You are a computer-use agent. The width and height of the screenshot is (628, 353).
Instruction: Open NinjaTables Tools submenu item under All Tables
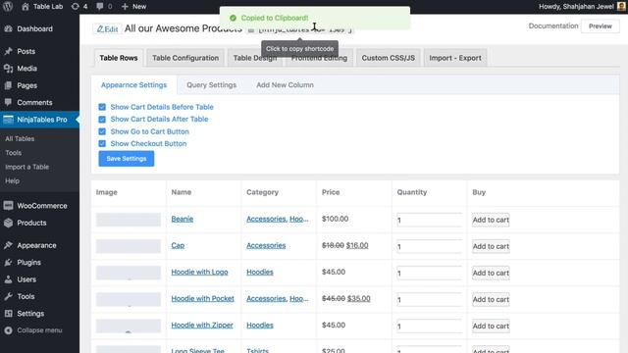pos(13,153)
